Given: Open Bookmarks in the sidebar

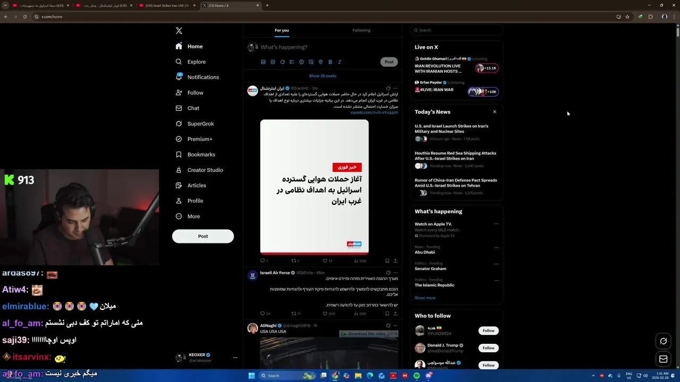Looking at the screenshot, I should pyautogui.click(x=195, y=154).
